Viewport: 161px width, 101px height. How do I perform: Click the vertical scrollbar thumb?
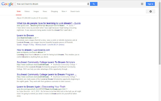point(159,33)
